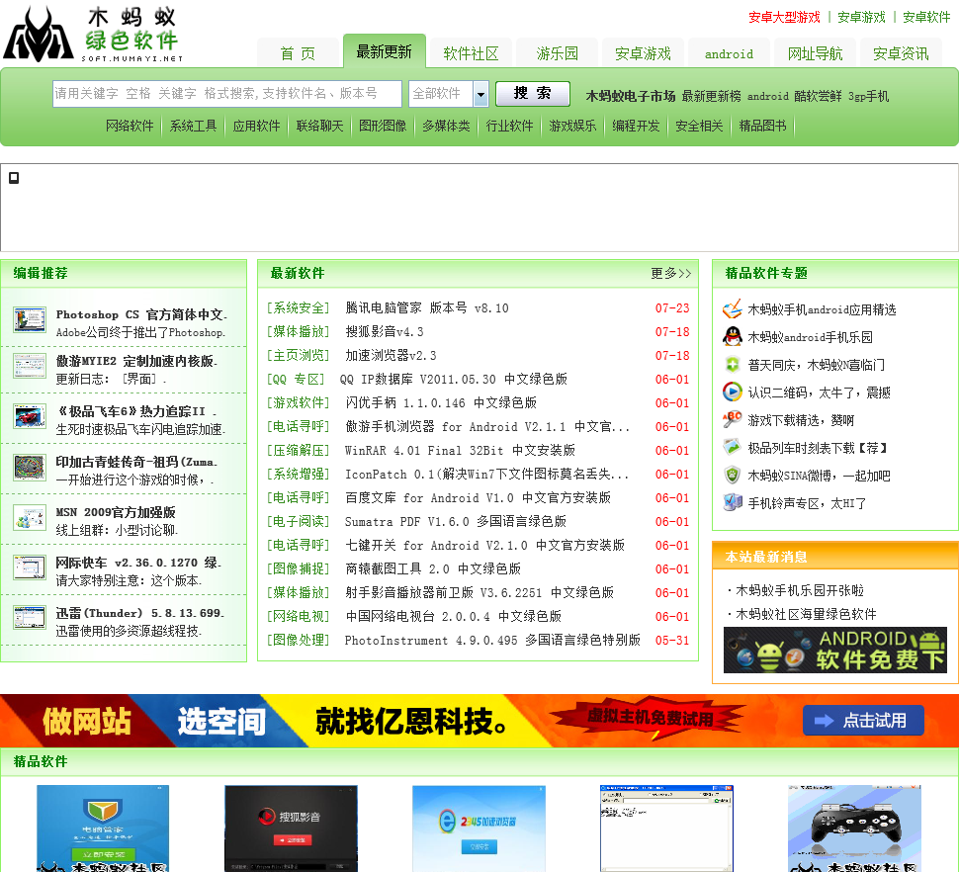
Task: Open 腾讯电脑管家 v8.10 entry
Action: point(427,308)
